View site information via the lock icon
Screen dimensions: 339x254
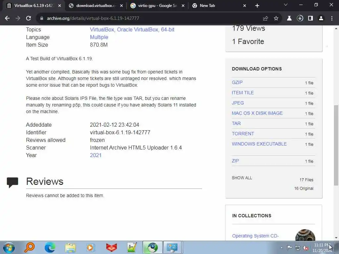(42, 19)
